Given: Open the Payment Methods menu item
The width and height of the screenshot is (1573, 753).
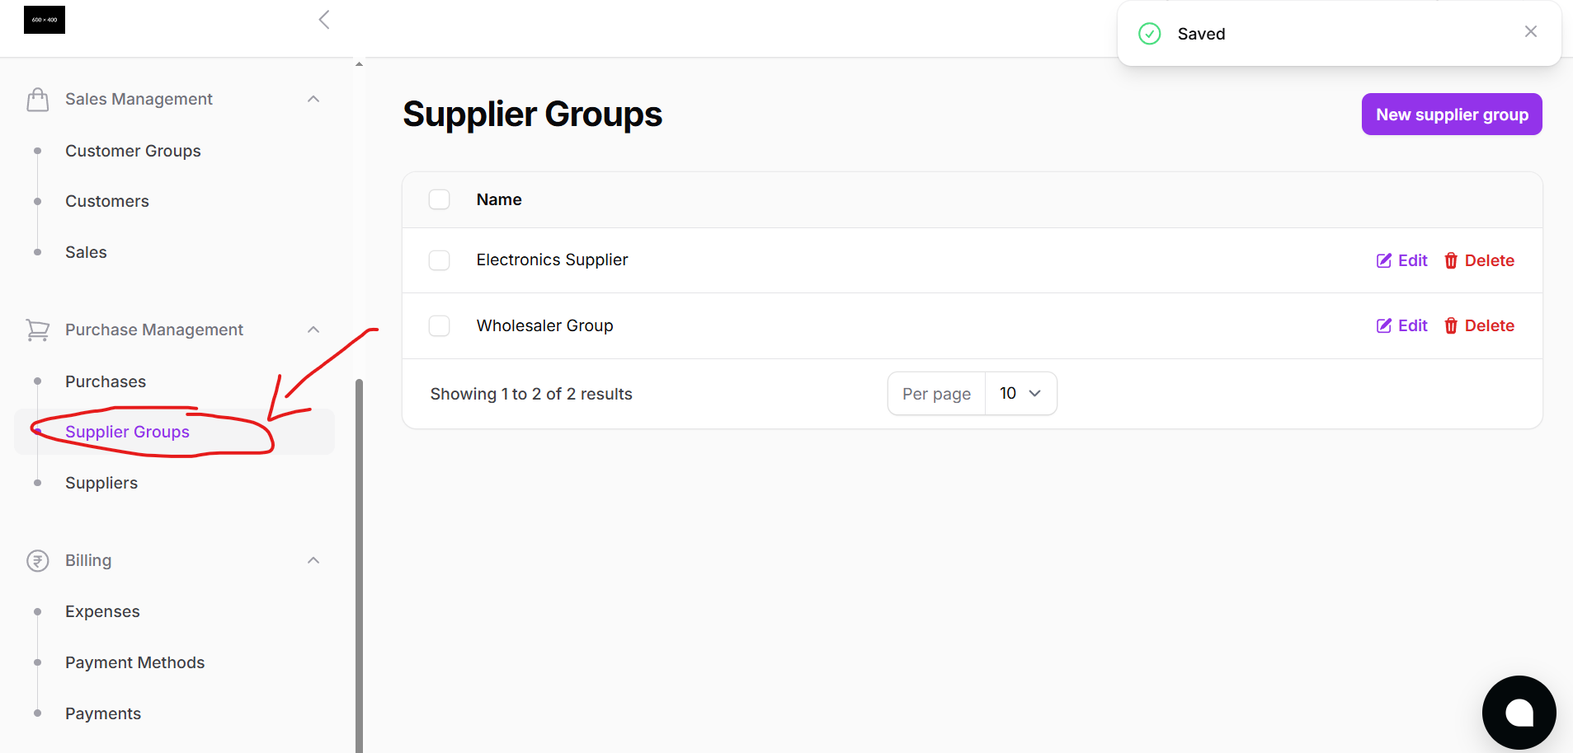Looking at the screenshot, I should (x=134, y=662).
